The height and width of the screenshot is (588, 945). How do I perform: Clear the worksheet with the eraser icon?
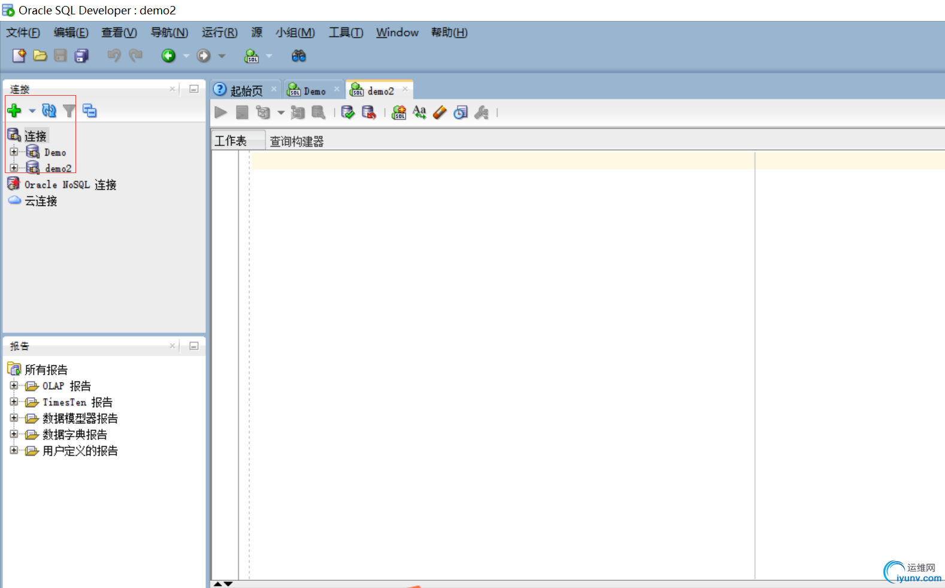point(440,112)
